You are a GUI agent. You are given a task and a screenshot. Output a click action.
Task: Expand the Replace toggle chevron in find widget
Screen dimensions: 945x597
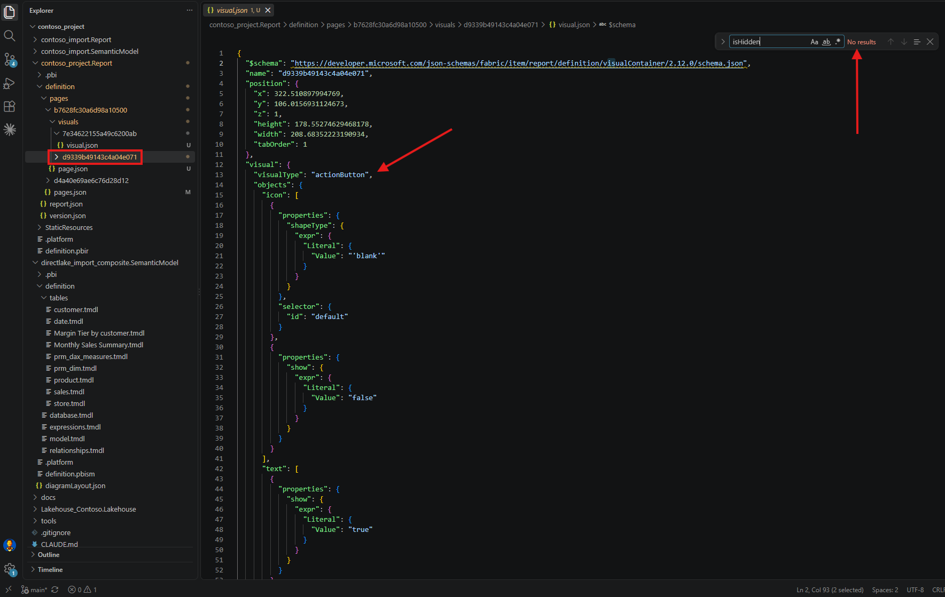pyautogui.click(x=723, y=42)
